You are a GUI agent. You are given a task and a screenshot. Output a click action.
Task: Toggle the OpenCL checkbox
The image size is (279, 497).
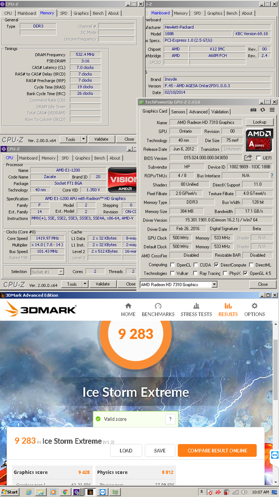(x=172, y=265)
